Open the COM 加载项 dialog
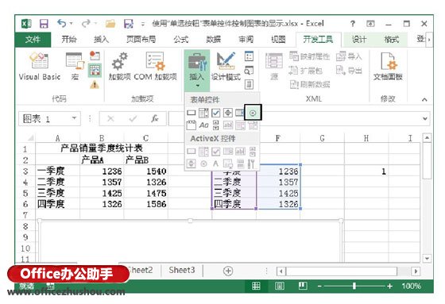 tap(155, 66)
